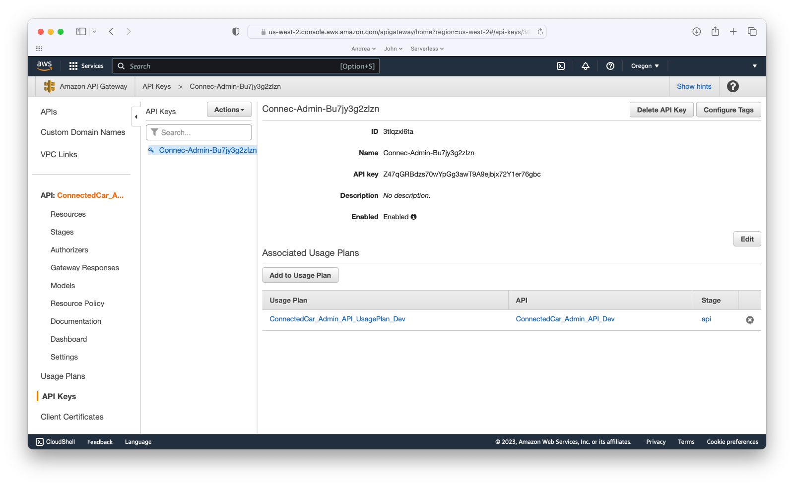Open the favorites grid icon
The width and height of the screenshot is (794, 486).
point(39,49)
